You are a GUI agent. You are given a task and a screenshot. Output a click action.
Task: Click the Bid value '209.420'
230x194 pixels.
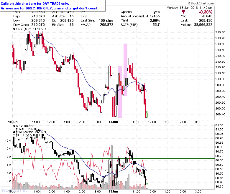coord(67,21)
